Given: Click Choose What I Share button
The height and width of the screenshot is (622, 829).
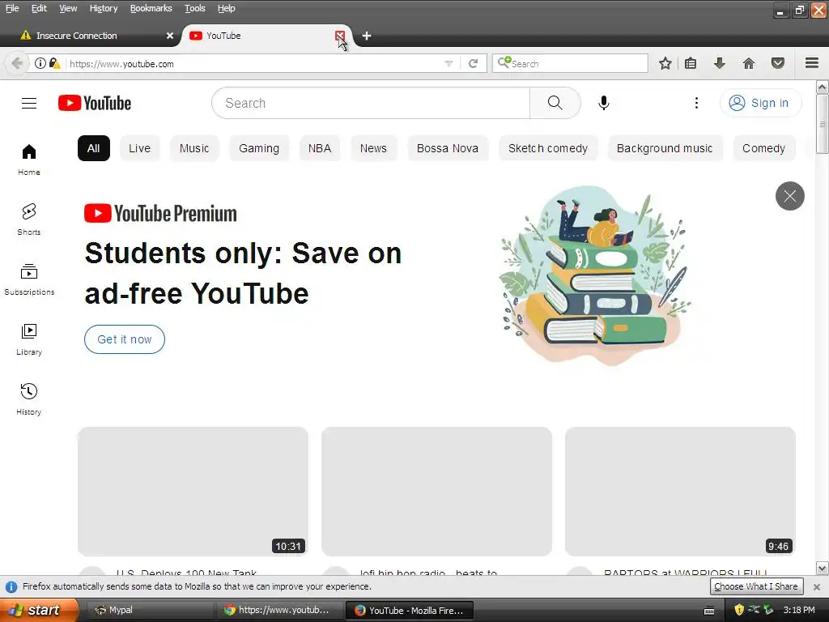Looking at the screenshot, I should point(755,586).
